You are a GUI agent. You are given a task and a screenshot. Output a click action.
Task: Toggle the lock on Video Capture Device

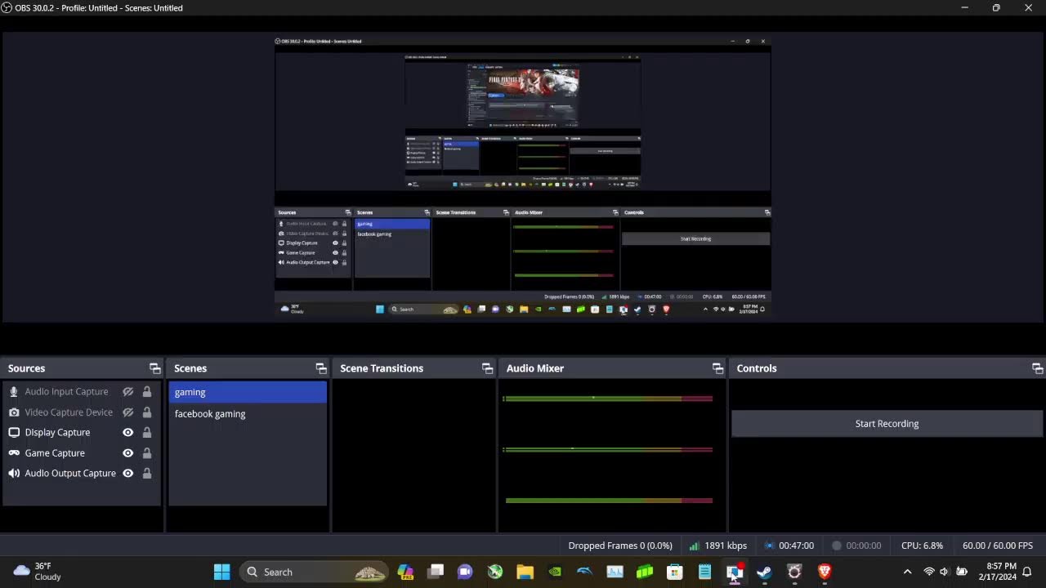[x=147, y=412]
